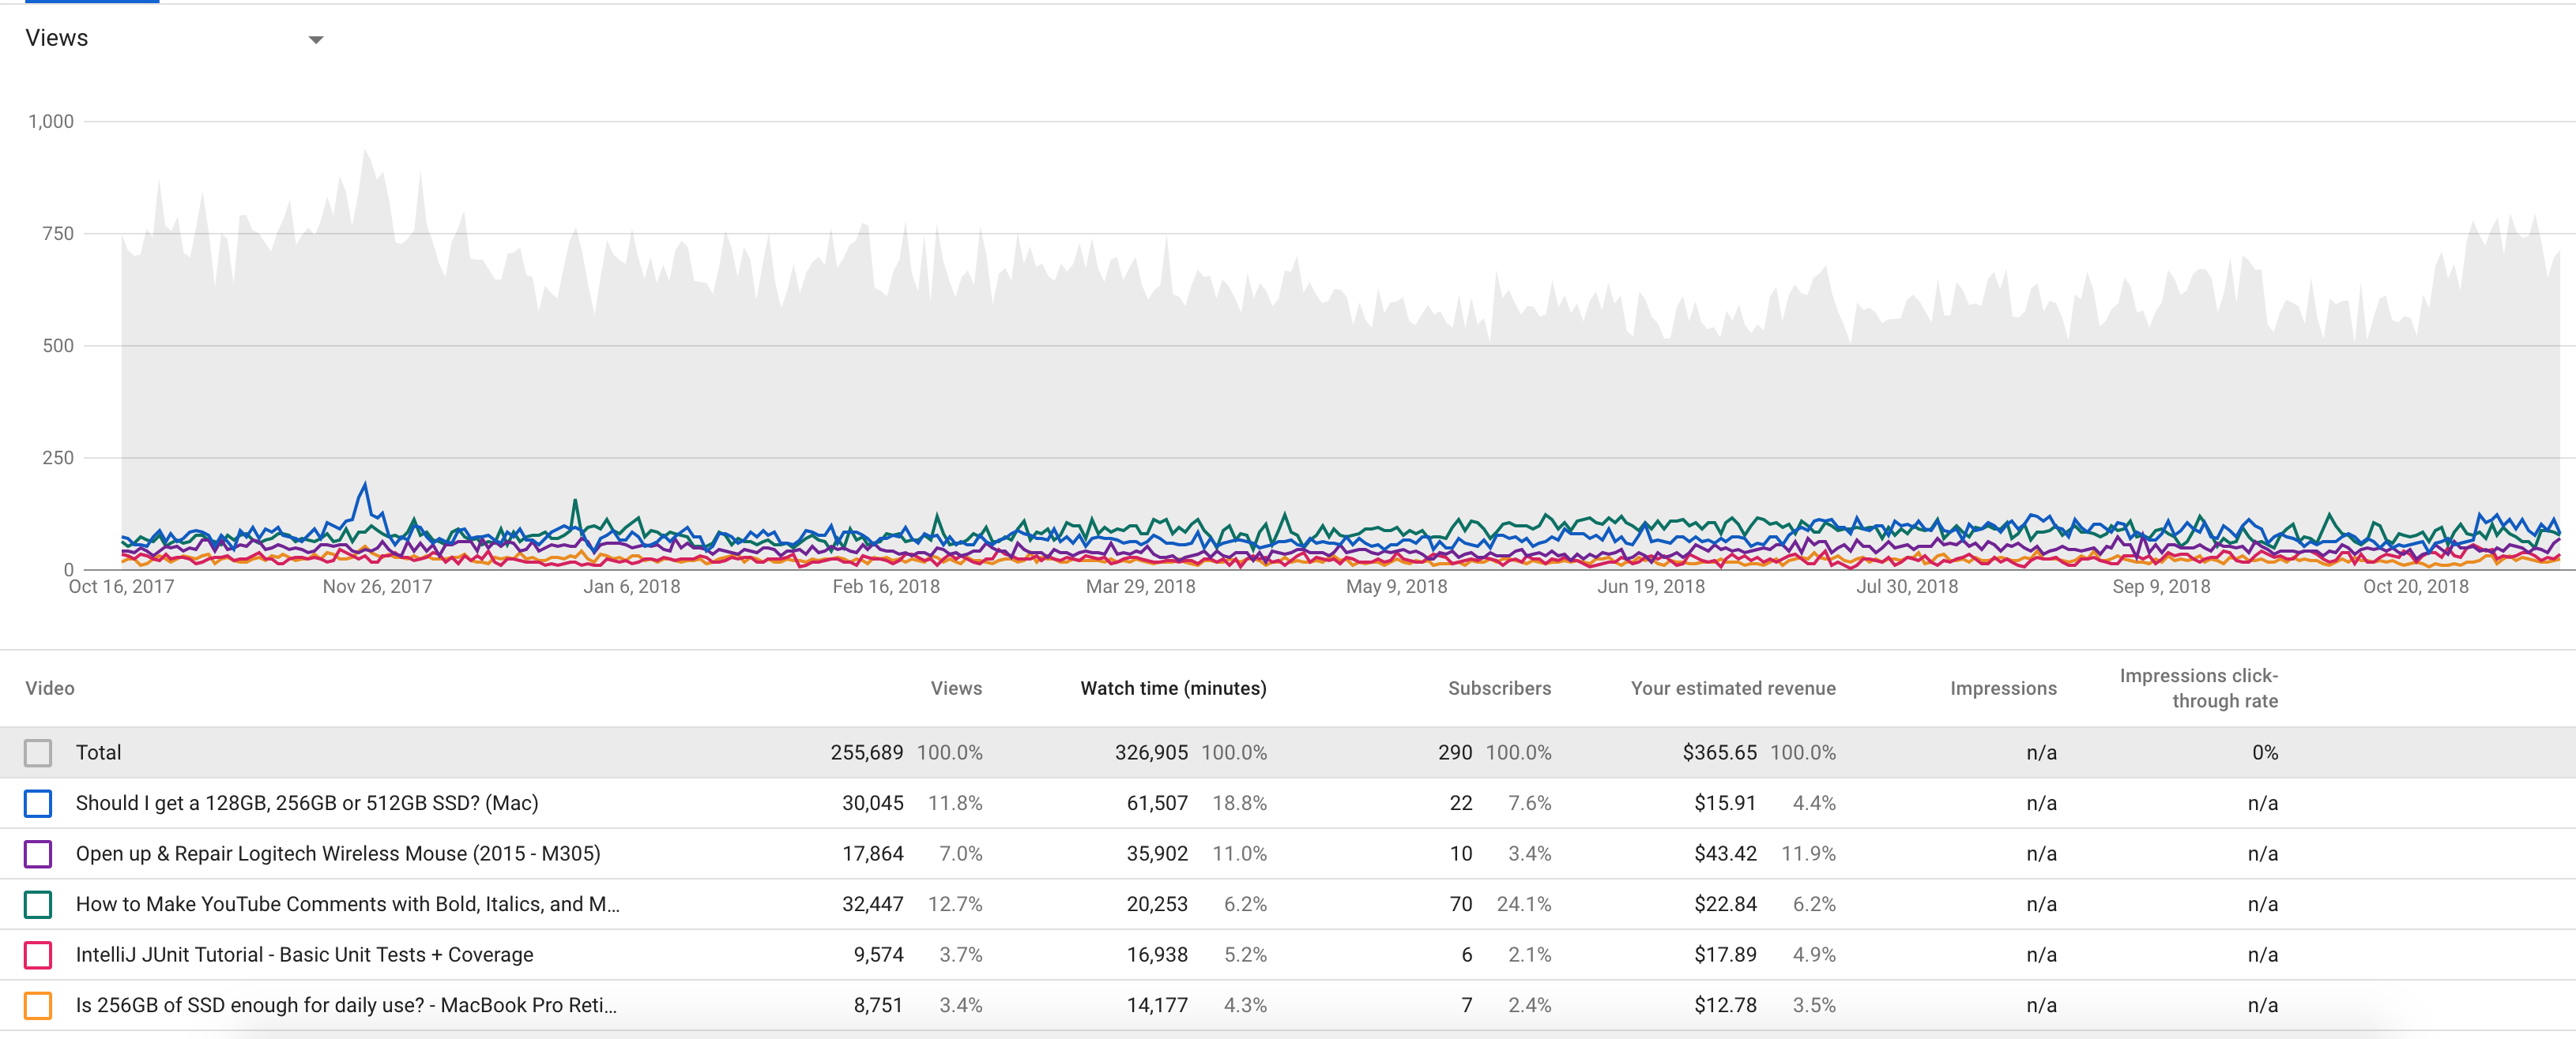Viewport: 2576px width, 1039px height.
Task: Toggle the pink checkbox for IntelliJ JUnit video
Action: [38, 955]
